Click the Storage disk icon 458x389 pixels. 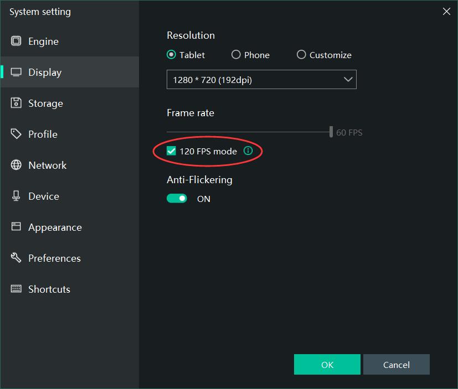click(x=17, y=103)
